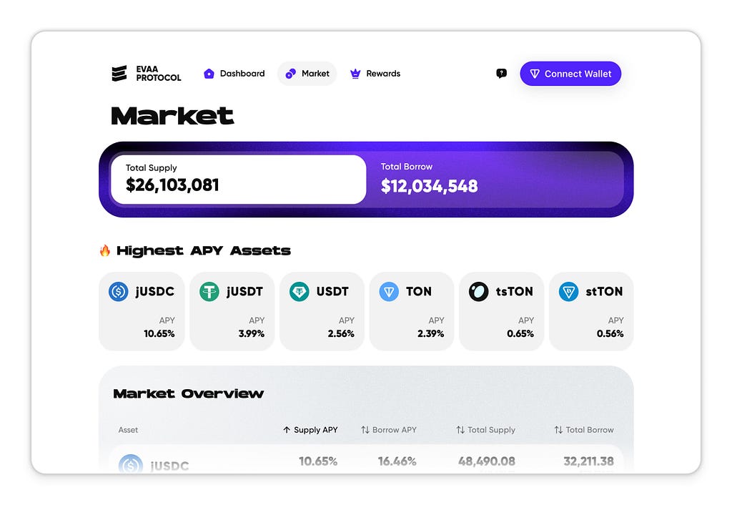Select the Total Supply panel
Image resolution: width=732 pixels, height=505 pixels.
[x=239, y=180]
